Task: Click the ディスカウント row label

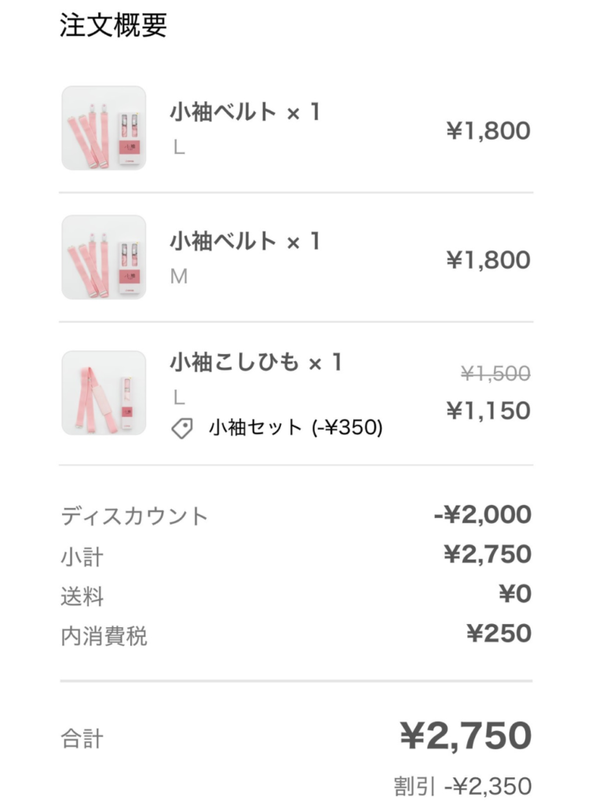Action: click(x=134, y=517)
